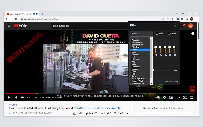Image resolution: width=203 pixels, height=127 pixels.
Task: Open the EQ+ Privacy link
Action: 168,82
